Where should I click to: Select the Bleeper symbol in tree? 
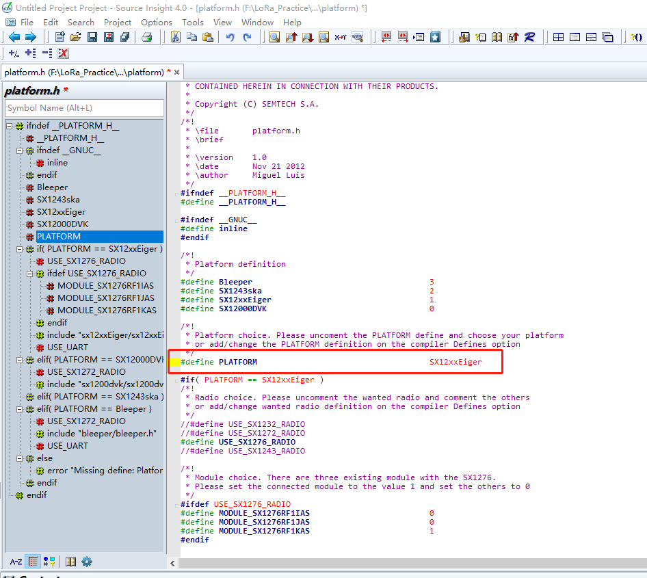(53, 187)
